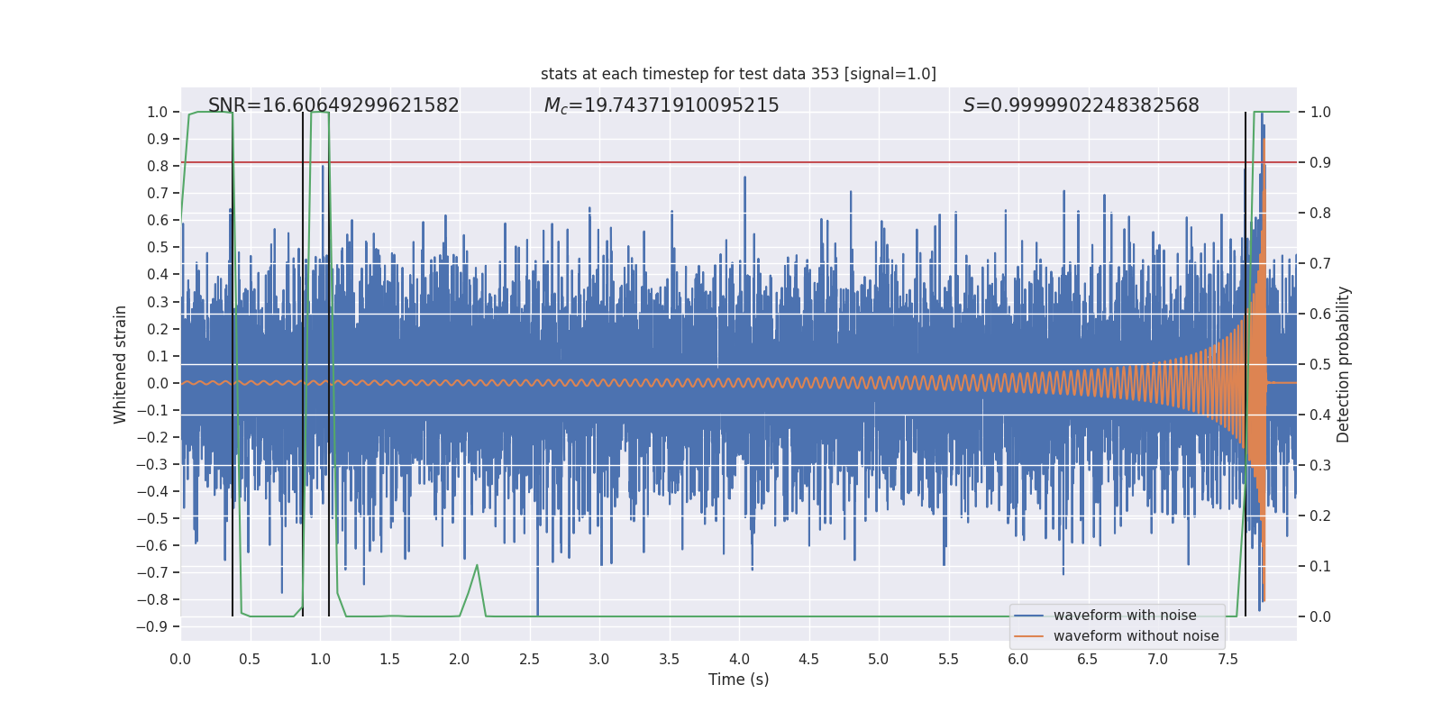Click the 0.9 tick on the Detection probability axis

pos(1320,162)
